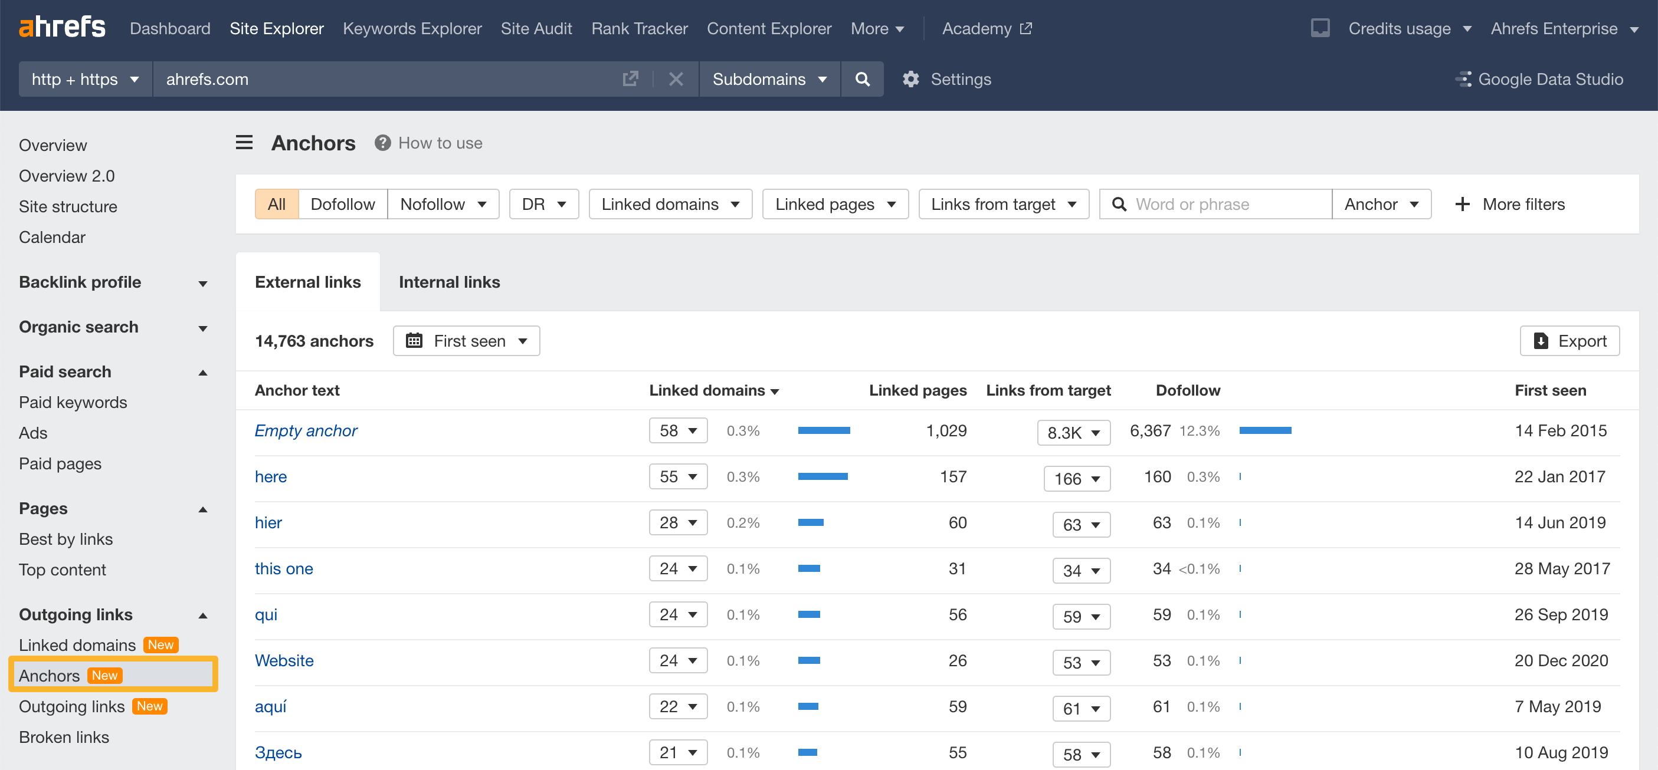
Task: Click the search magnifier button
Action: point(863,79)
